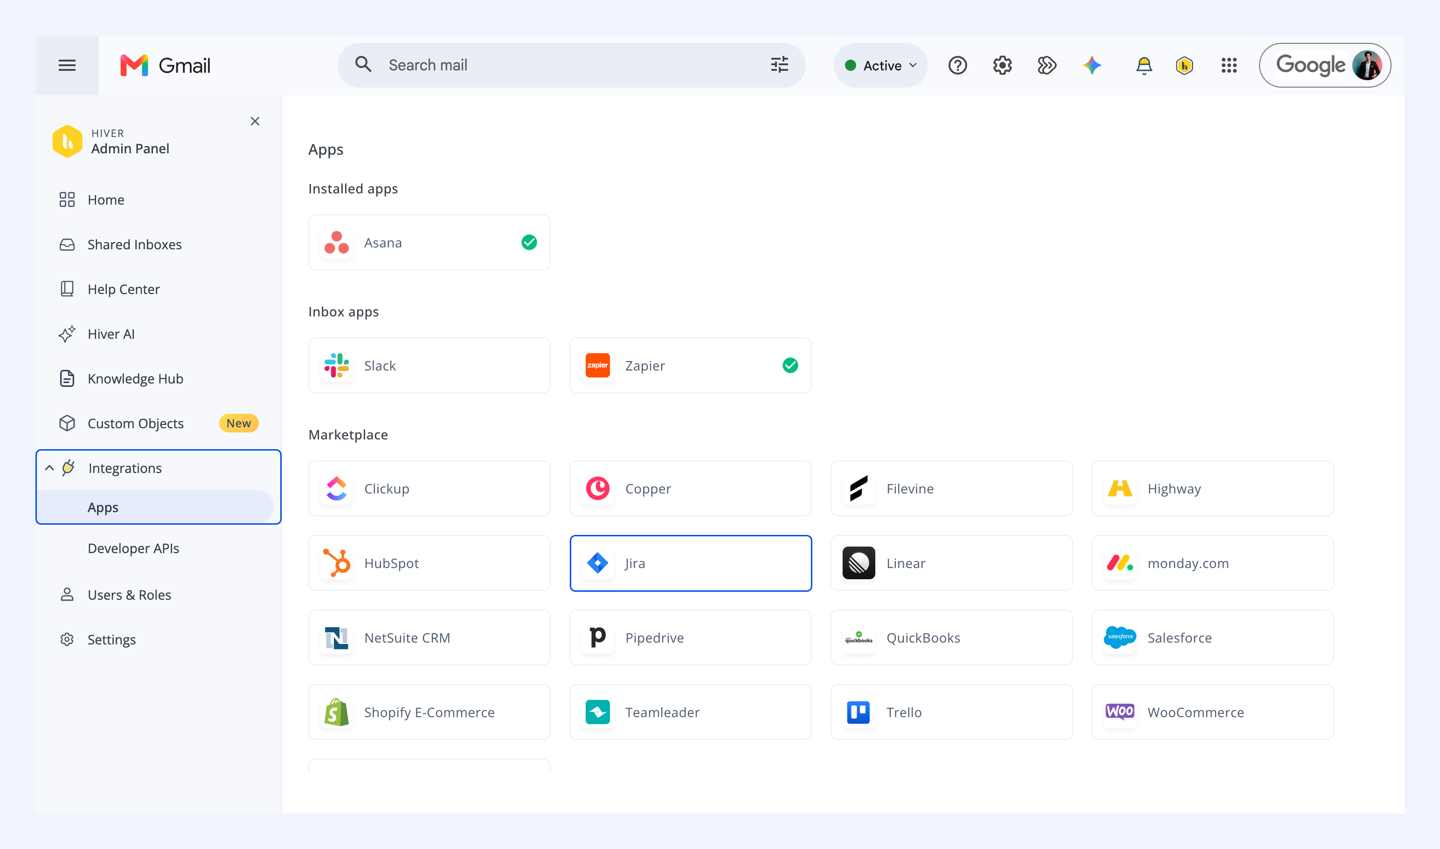Open the Google apps grid
1440x849 pixels.
point(1229,65)
